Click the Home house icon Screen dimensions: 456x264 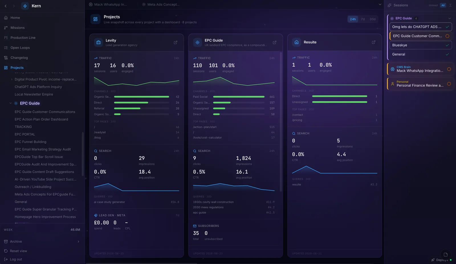point(6,18)
